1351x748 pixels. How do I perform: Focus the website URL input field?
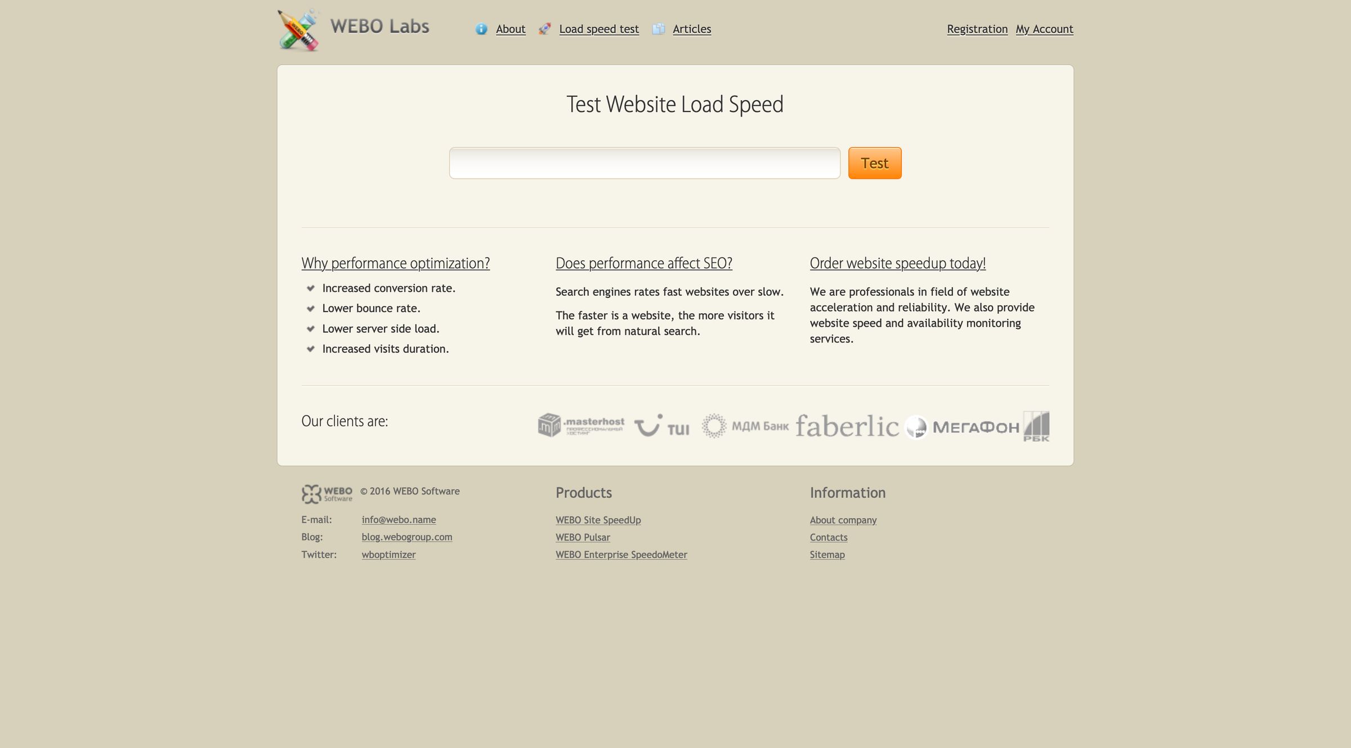[x=645, y=163]
